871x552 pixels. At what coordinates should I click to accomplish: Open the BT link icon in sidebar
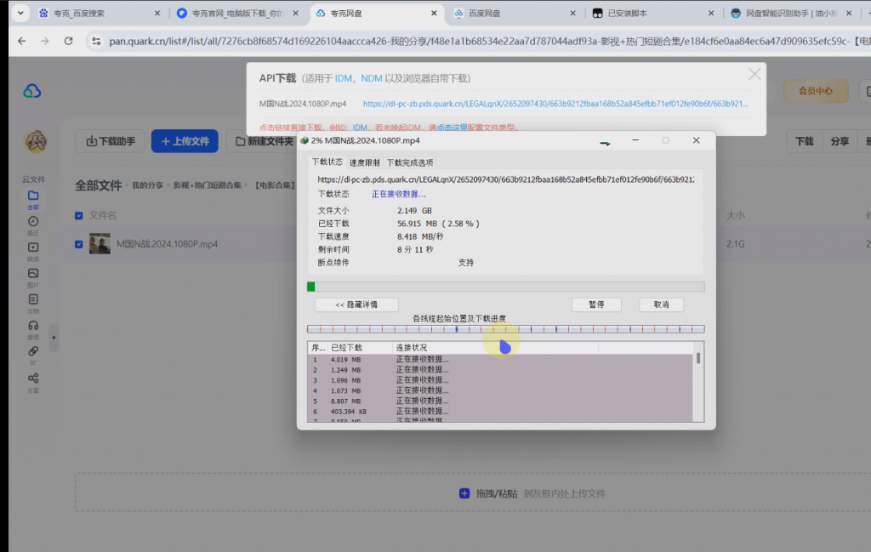pyautogui.click(x=33, y=352)
